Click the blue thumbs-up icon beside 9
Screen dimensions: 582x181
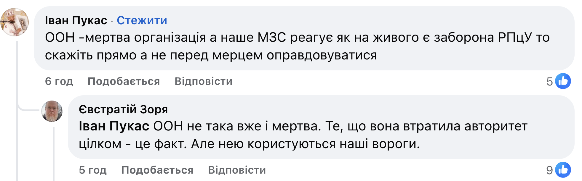click(563, 170)
